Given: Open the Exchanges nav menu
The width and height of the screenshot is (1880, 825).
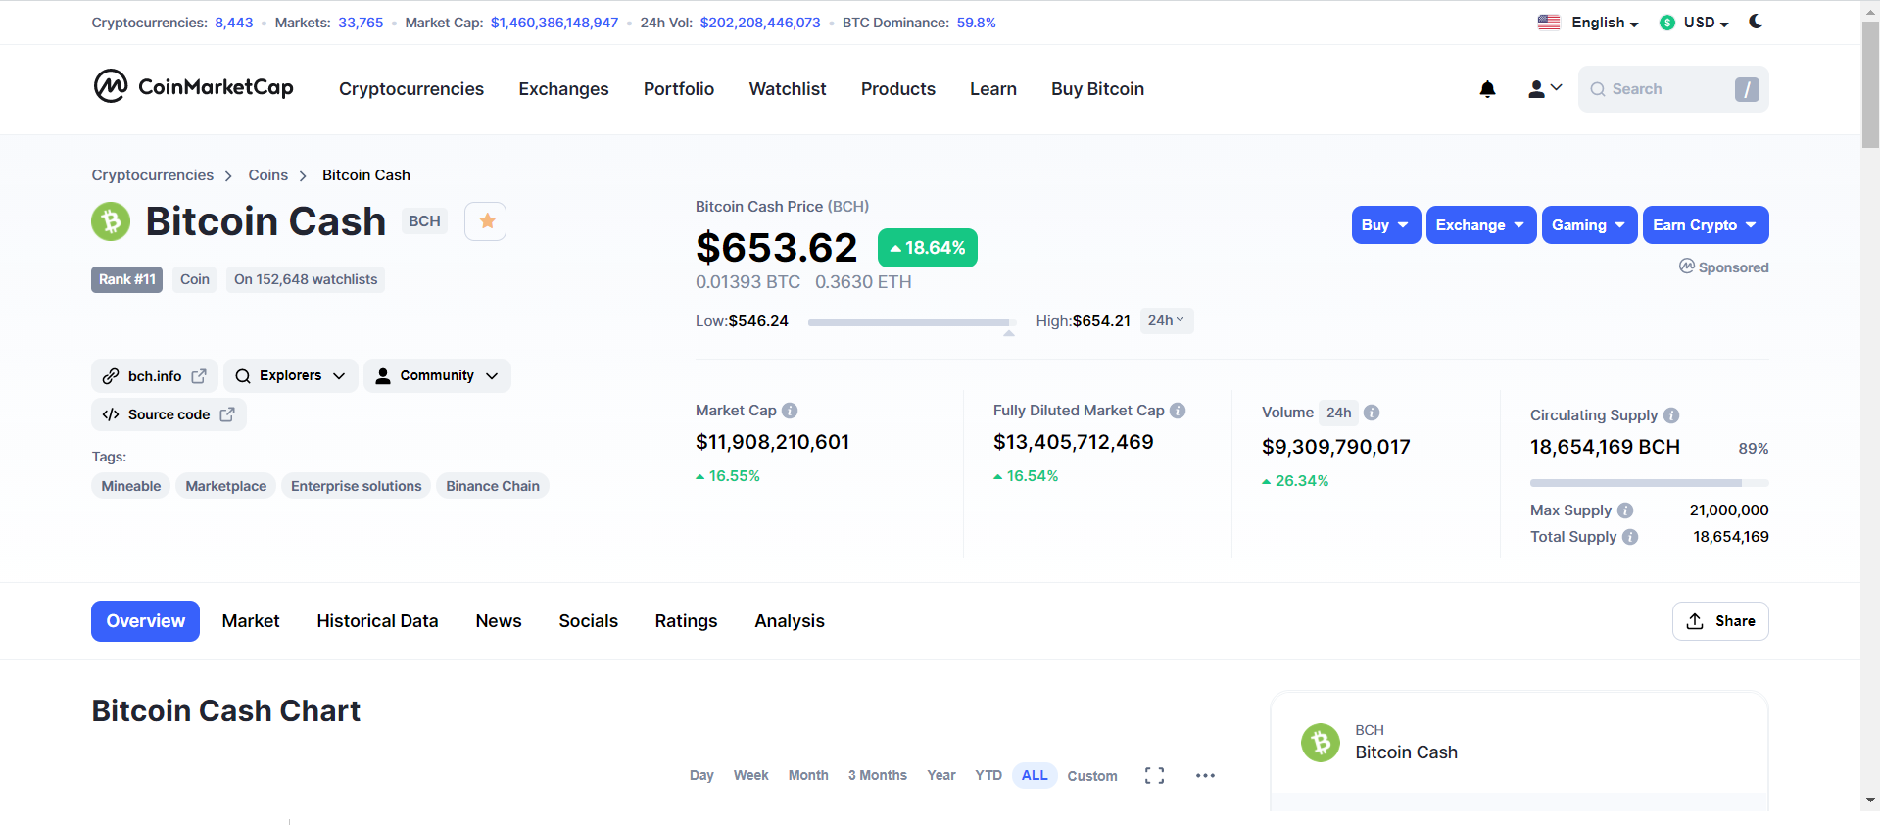Looking at the screenshot, I should point(563,89).
